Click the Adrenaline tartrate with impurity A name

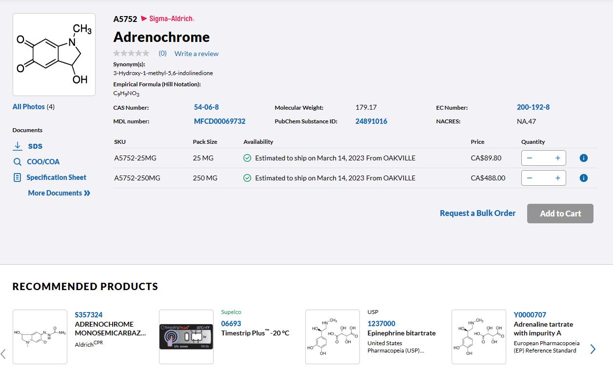(544, 329)
